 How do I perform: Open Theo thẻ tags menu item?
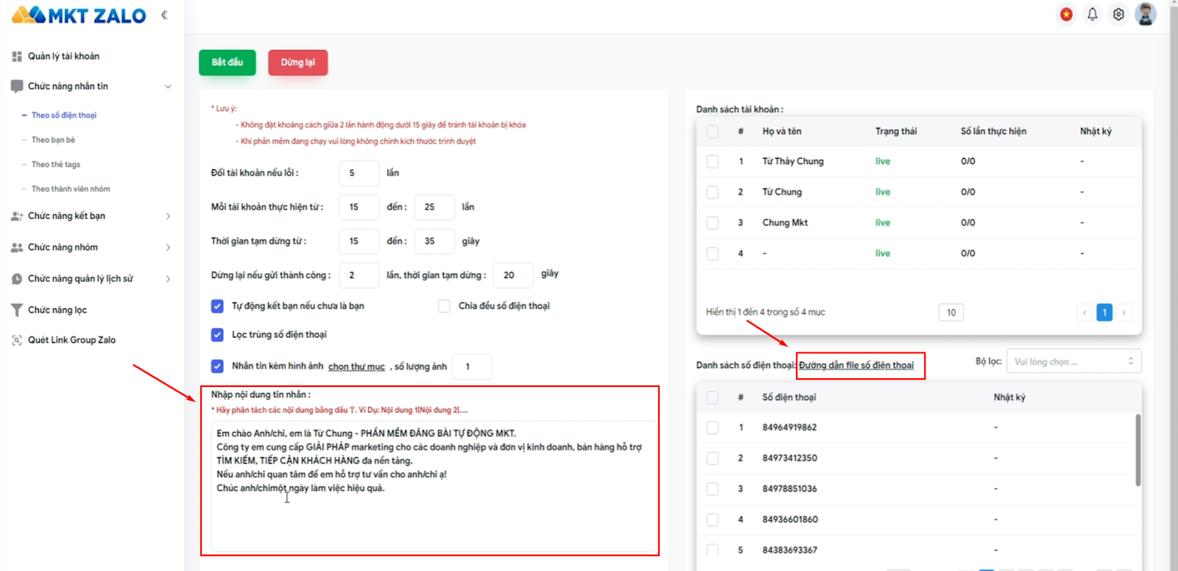56,165
